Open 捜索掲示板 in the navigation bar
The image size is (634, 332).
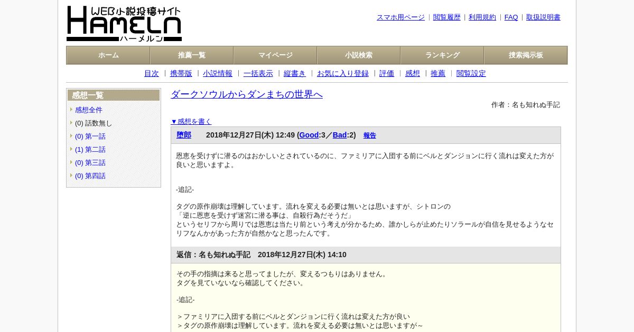[526, 55]
